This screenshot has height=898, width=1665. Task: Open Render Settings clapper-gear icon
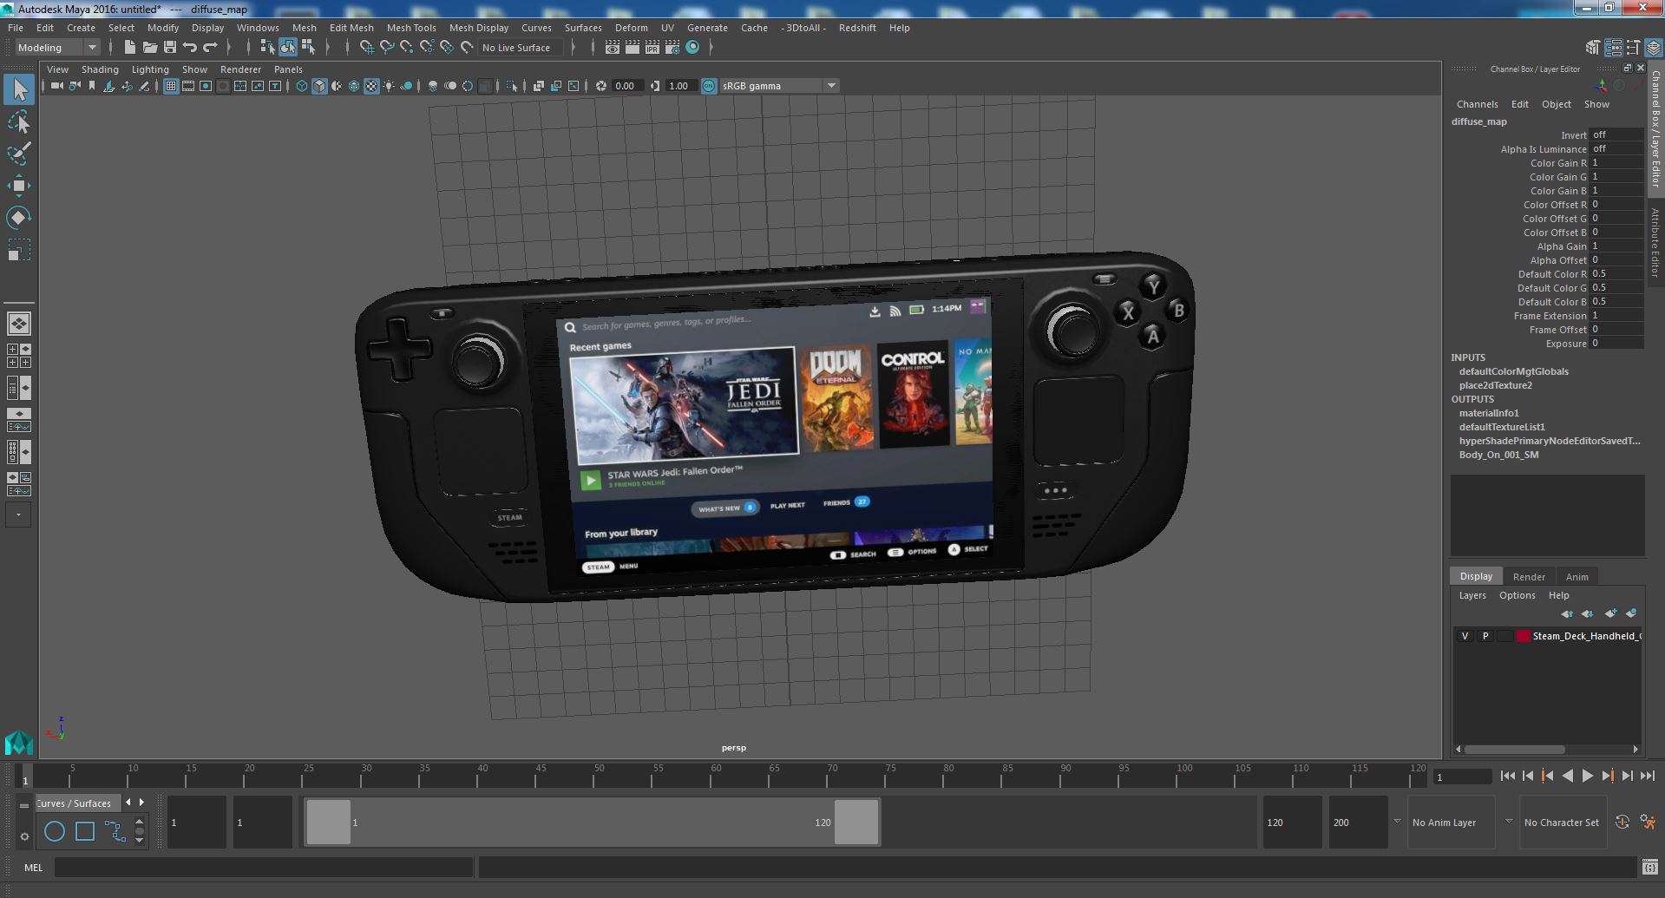(672, 48)
